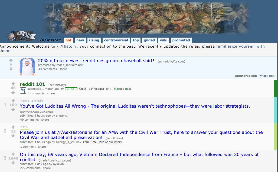Downvote the AskHistorians AMA post
This screenshot has height=172, width=278.
(x=13, y=136)
